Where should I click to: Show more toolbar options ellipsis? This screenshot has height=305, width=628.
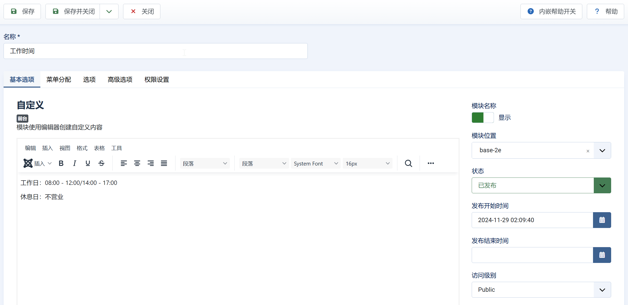tap(431, 163)
